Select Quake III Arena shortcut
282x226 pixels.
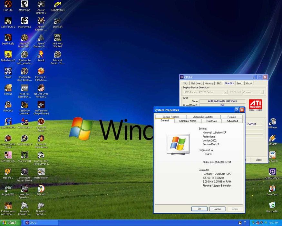click(x=41, y=125)
